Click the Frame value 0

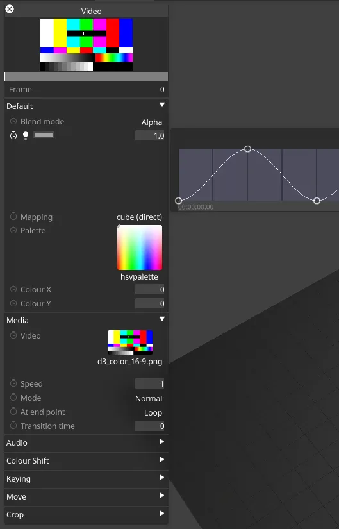click(162, 89)
